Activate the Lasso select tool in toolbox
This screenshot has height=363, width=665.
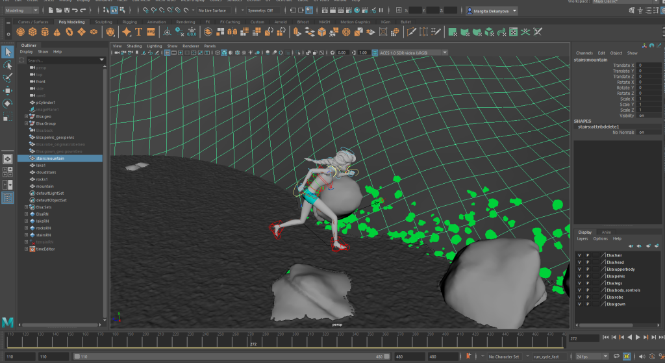pyautogui.click(x=8, y=65)
